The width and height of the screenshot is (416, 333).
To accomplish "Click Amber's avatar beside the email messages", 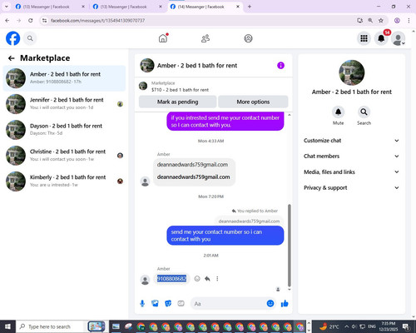I will point(145,181).
